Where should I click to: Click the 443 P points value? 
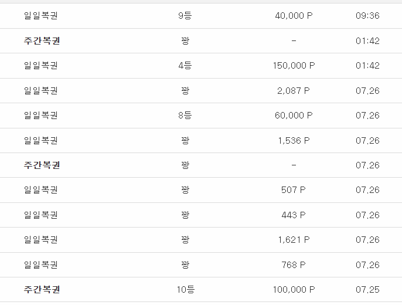294,215
